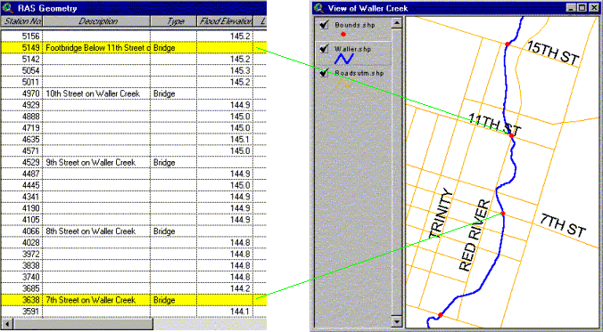Image resolution: width=603 pixels, height=332 pixels.
Task: Click the red dot symbol under Bounds.shp
Action: tap(343, 34)
